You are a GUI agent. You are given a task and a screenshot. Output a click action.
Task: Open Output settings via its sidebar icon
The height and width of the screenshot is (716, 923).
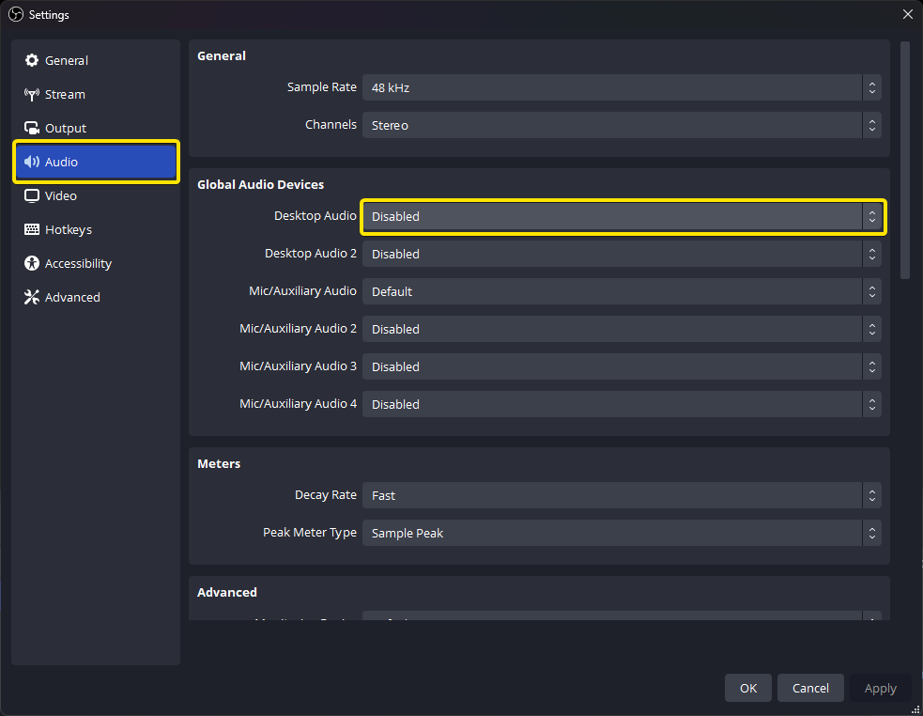(32, 128)
